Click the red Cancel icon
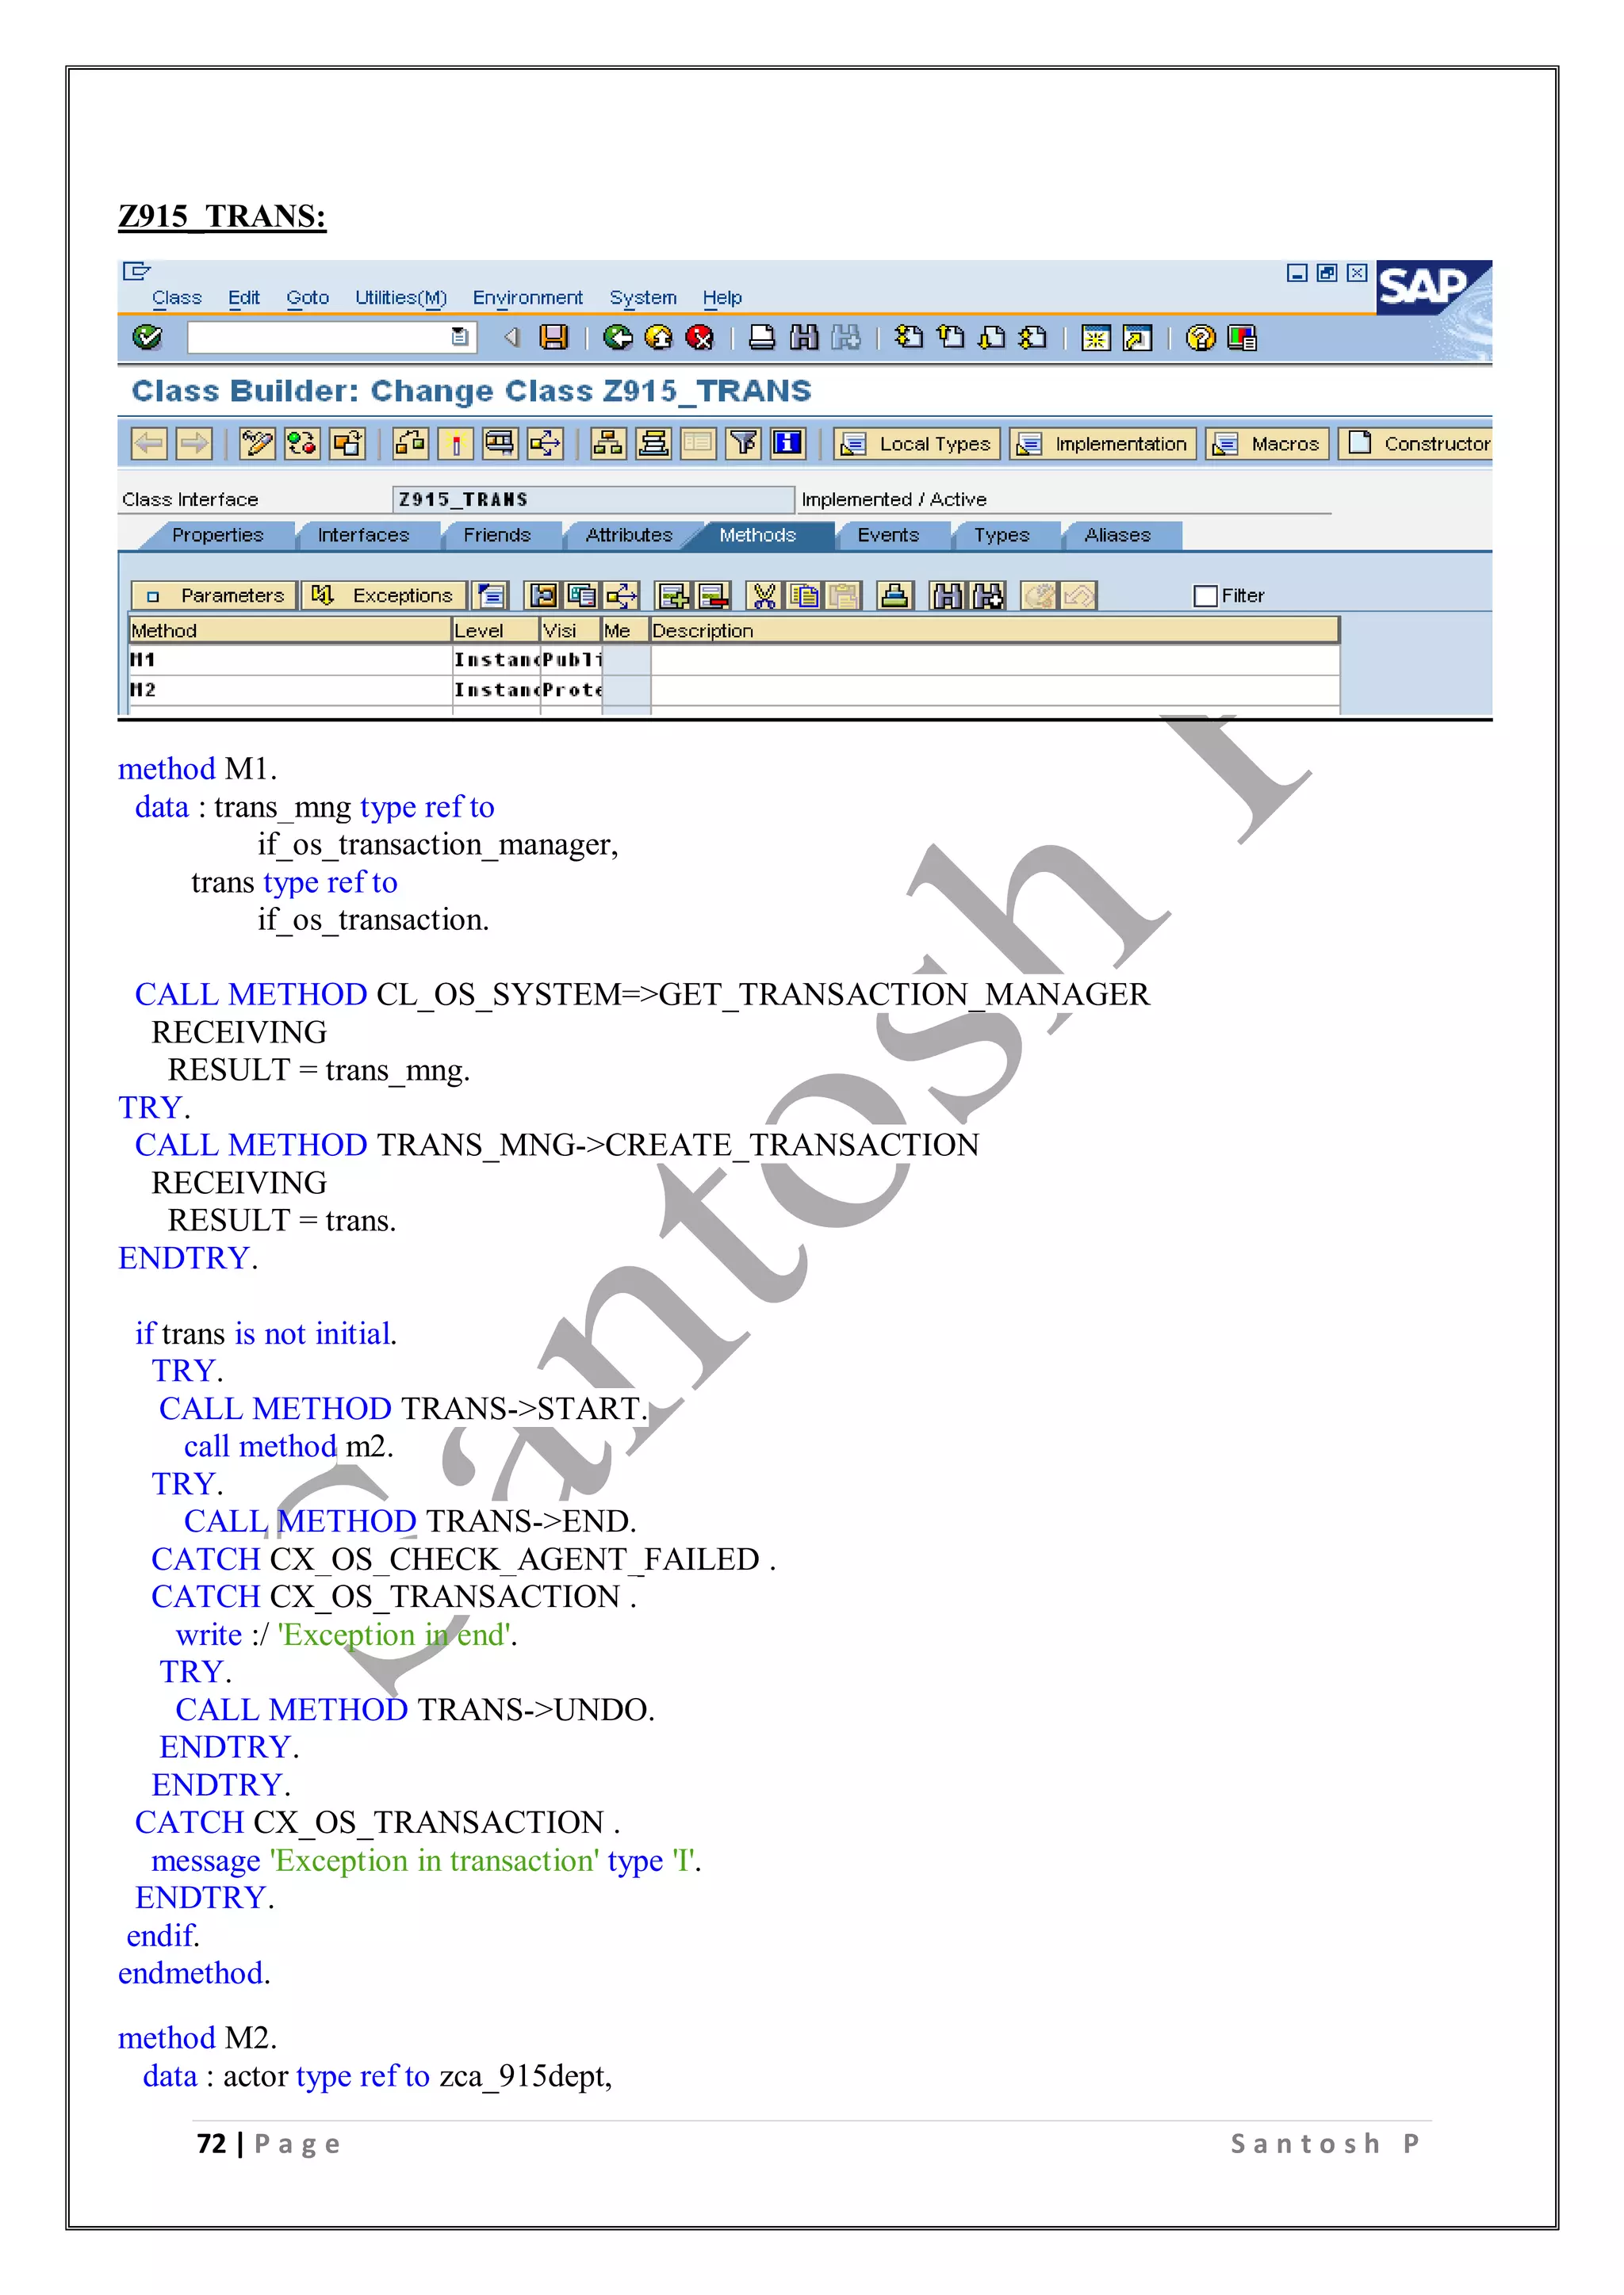The width and height of the screenshot is (1624, 2295). click(x=700, y=337)
